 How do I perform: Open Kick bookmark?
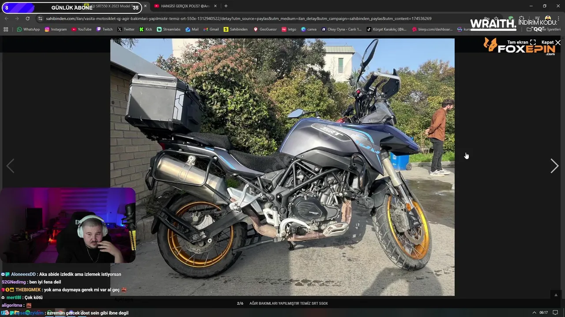(x=146, y=29)
